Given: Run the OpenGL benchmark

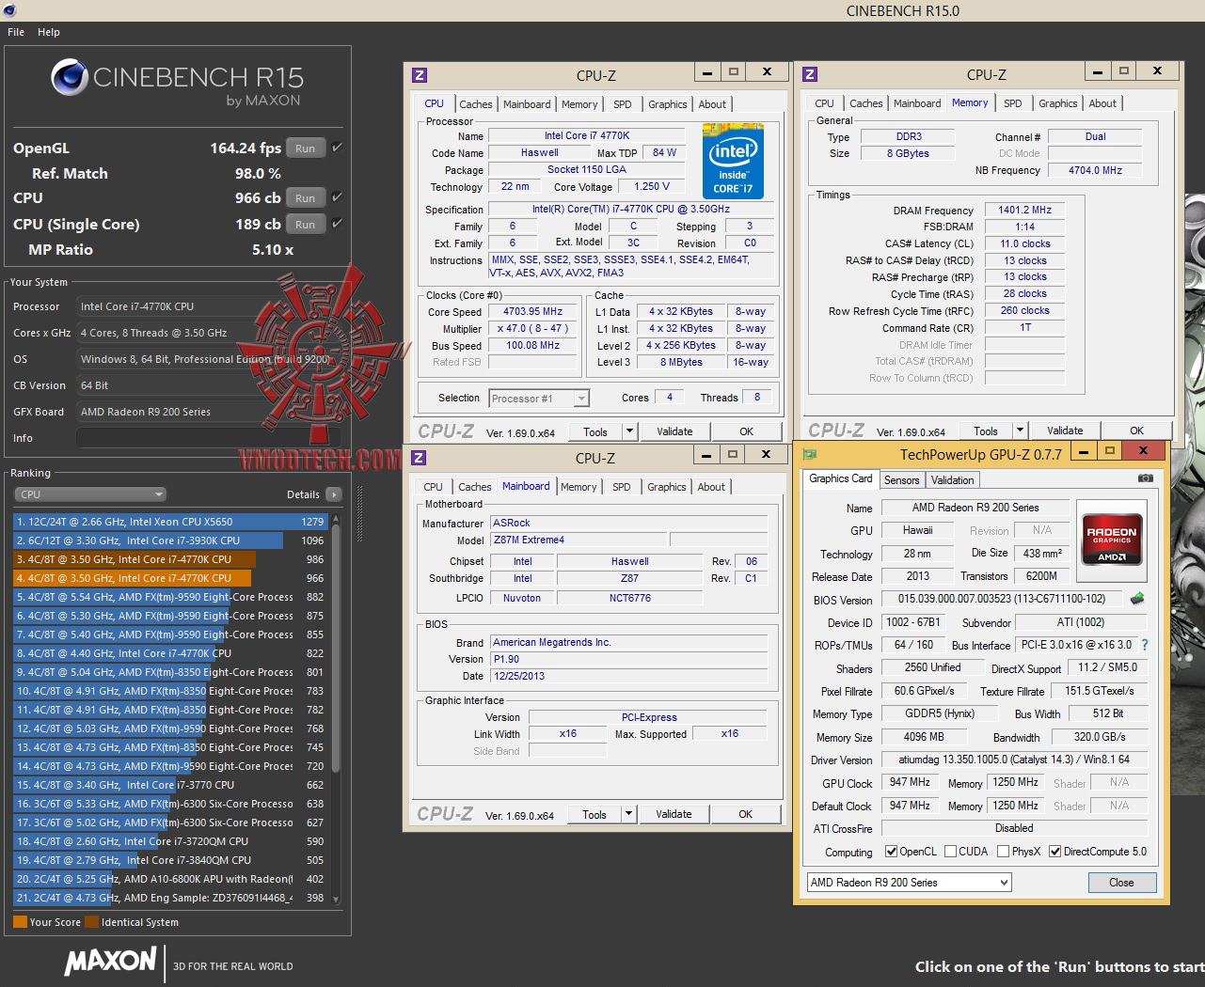Looking at the screenshot, I should (x=306, y=148).
